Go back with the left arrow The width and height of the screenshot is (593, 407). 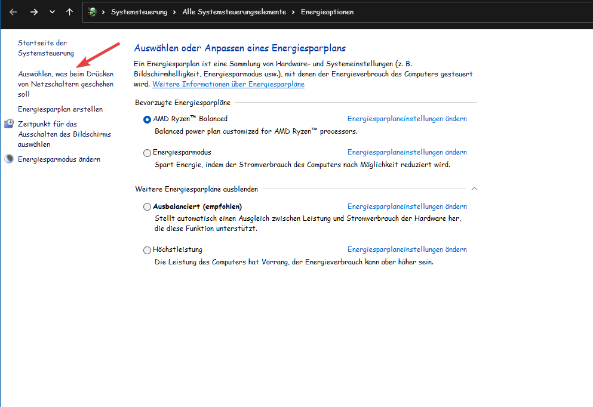tap(13, 12)
